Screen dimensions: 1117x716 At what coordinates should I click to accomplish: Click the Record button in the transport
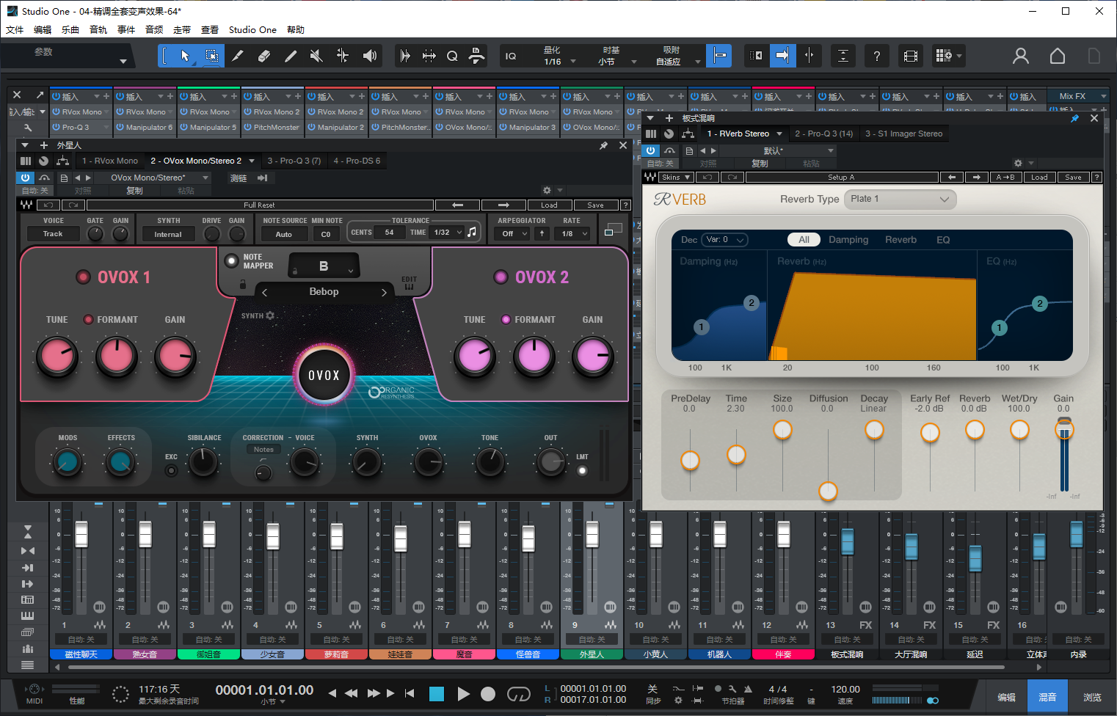click(x=487, y=693)
